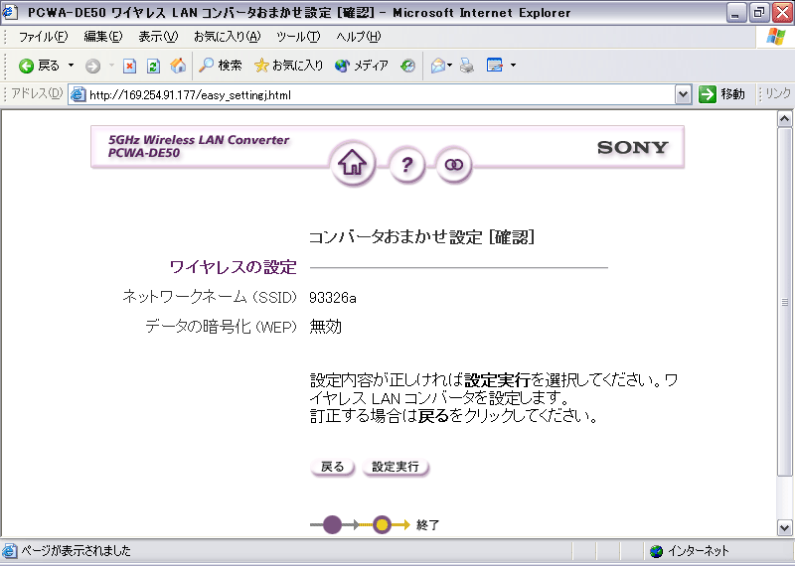Open the Forward button history dropdown arrow
This screenshot has width=795, height=566.
pos(111,66)
